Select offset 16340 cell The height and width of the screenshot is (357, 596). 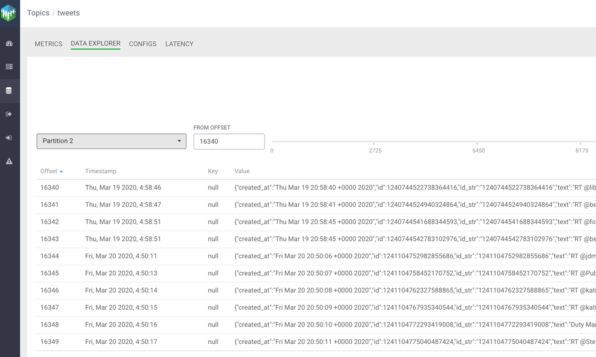(x=50, y=188)
